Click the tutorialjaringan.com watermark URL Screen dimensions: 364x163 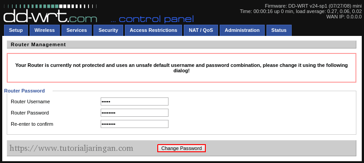click(x=71, y=148)
